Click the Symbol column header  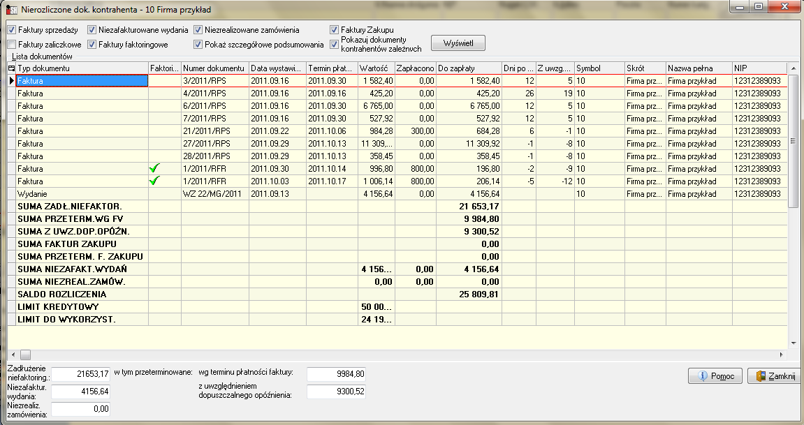(x=599, y=68)
